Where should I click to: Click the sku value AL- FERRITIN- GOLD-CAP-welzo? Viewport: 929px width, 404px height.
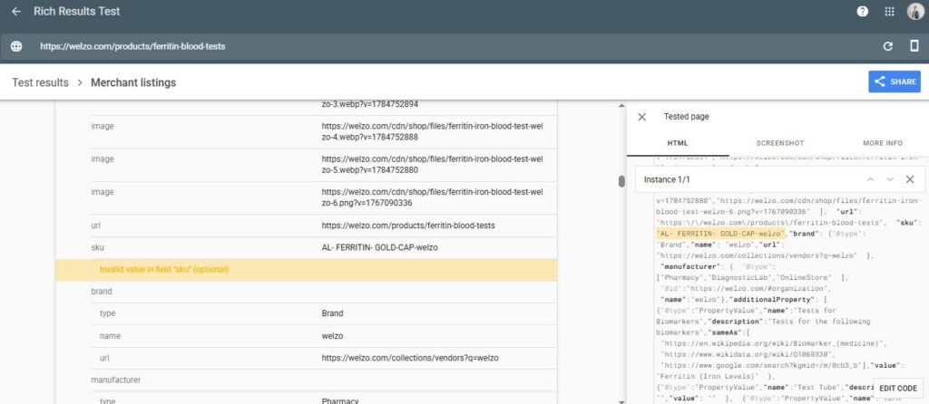[379, 247]
